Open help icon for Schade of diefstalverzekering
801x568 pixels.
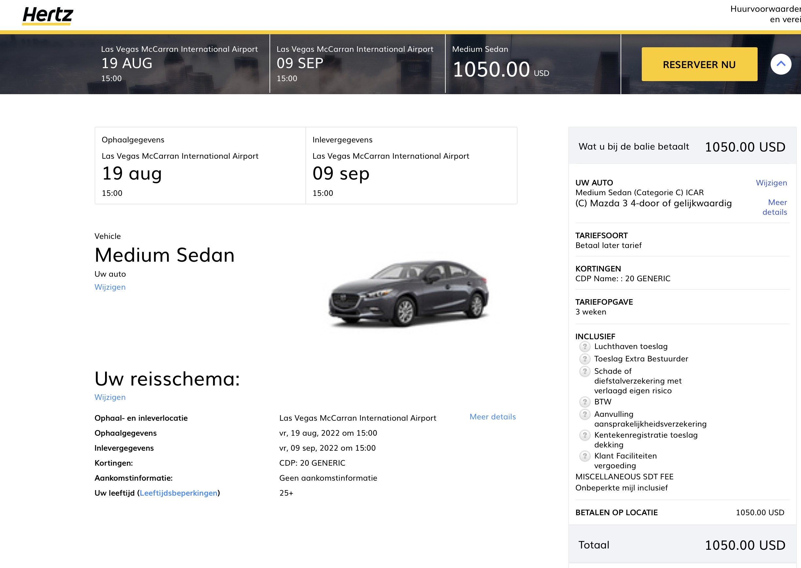(584, 371)
